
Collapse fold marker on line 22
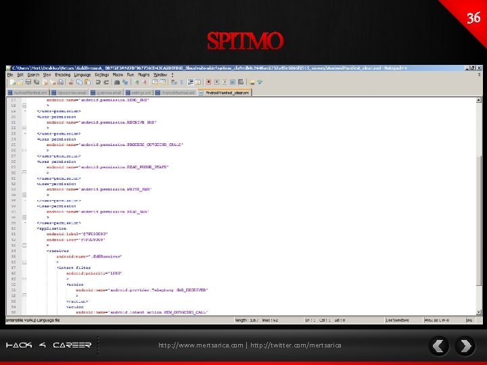[x=24, y=128]
